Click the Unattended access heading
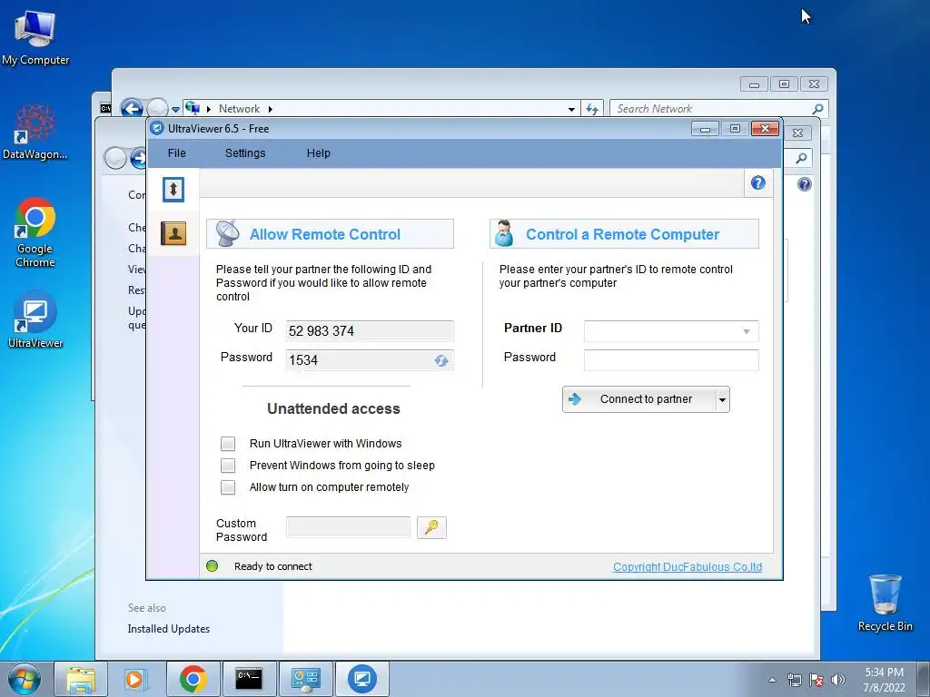Image resolution: width=930 pixels, height=697 pixels. click(x=333, y=409)
